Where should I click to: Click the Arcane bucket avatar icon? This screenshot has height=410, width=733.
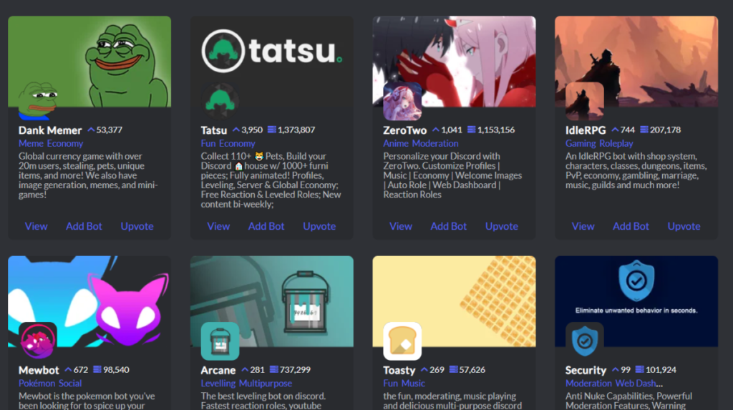pos(220,341)
